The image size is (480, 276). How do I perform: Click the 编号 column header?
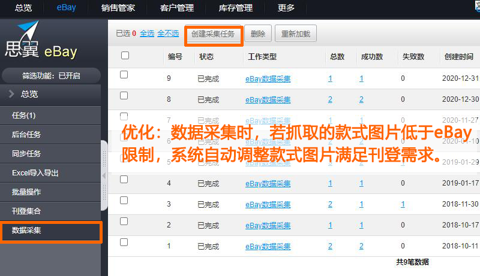tap(175, 57)
